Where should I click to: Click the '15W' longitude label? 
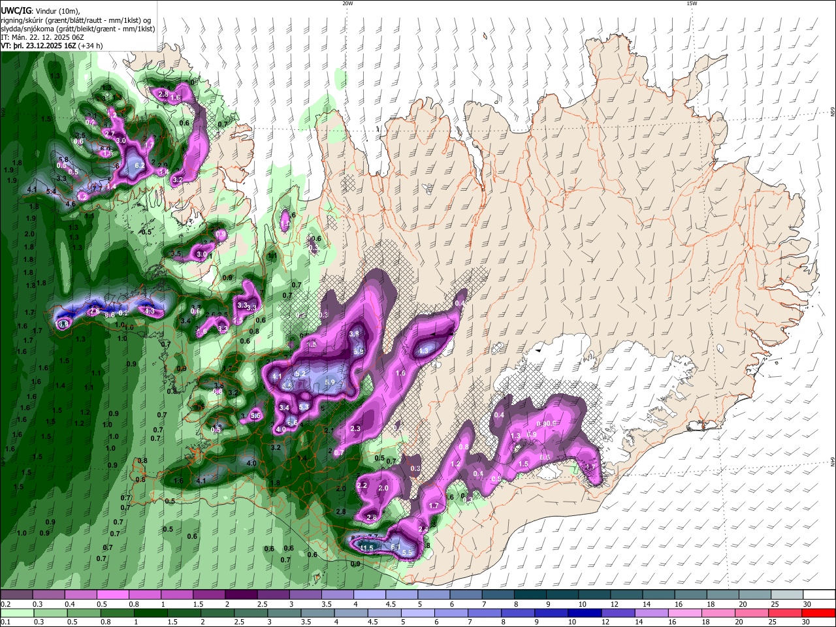point(691,3)
